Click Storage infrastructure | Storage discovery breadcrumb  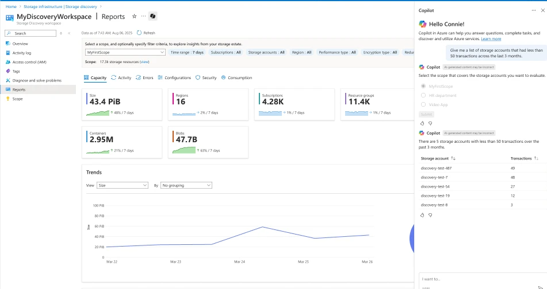(60, 7)
